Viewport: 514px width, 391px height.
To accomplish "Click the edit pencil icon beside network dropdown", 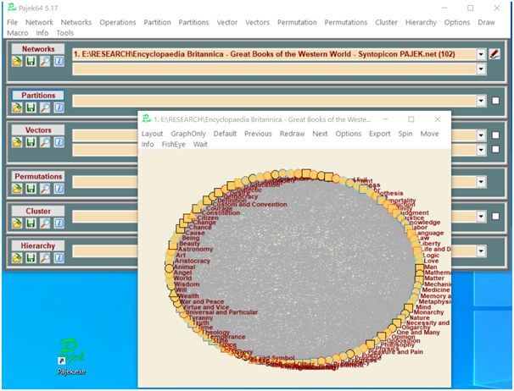I will (494, 54).
